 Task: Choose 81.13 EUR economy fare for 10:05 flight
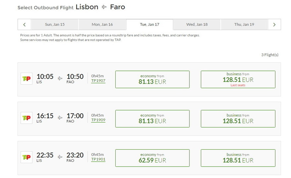152,79
